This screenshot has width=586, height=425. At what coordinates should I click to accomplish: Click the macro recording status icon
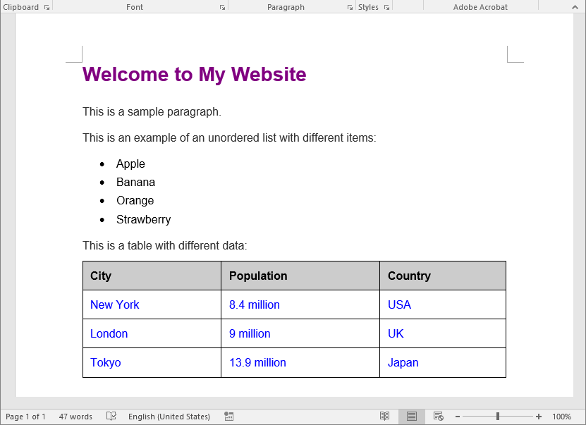pyautogui.click(x=228, y=417)
